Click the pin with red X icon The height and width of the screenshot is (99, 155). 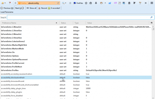pos(10,3)
